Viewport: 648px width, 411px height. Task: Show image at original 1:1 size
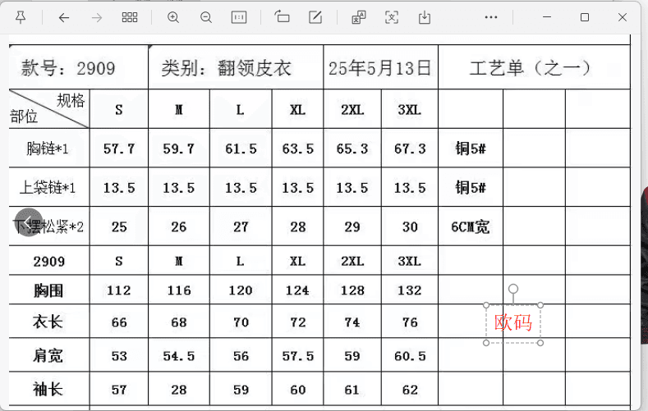pos(239,17)
